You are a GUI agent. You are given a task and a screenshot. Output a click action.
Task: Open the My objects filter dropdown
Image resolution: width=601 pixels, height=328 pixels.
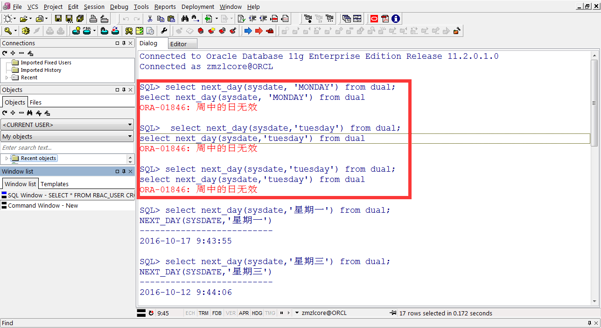(68, 136)
